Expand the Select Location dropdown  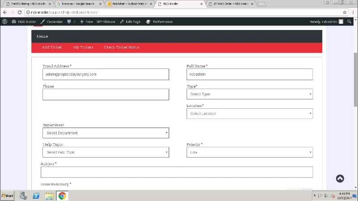coord(249,114)
